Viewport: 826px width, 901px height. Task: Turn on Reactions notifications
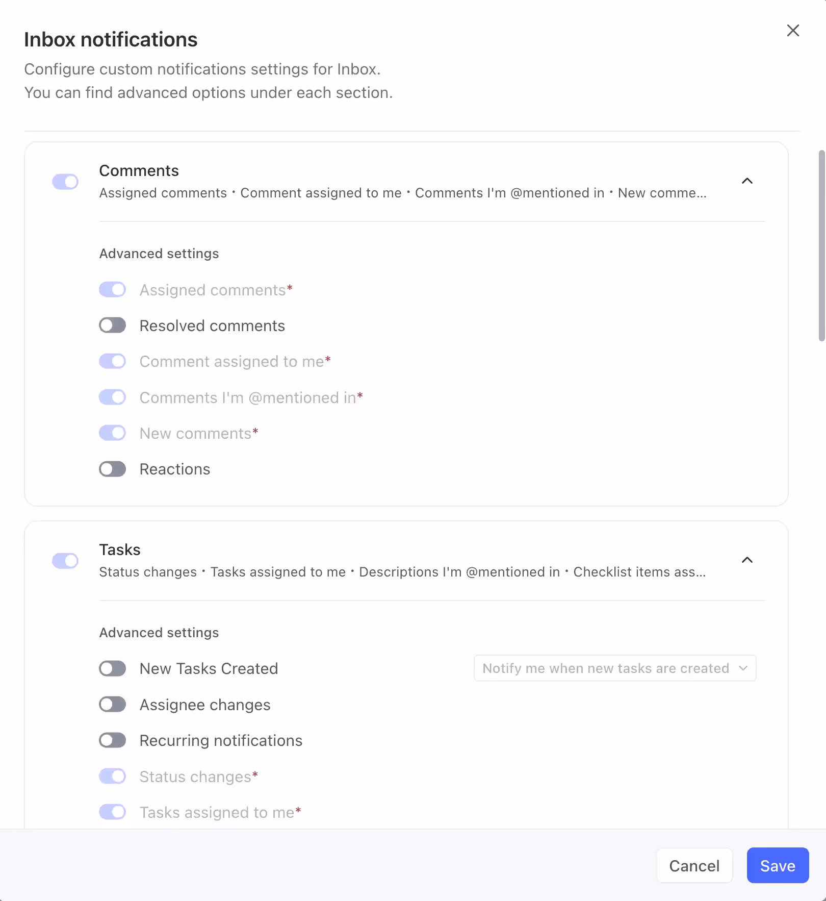click(112, 469)
